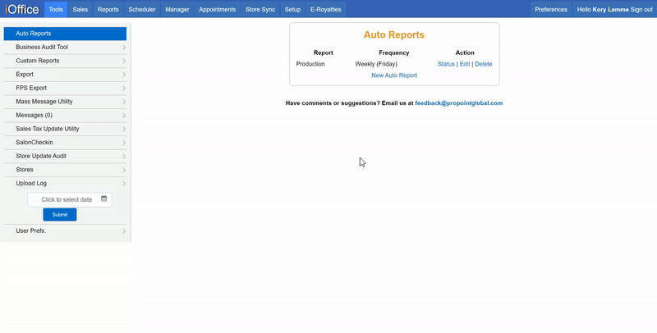Screen dimensions: 657x333
Task: Expand the FPS Export chevron
Action: [124, 89]
